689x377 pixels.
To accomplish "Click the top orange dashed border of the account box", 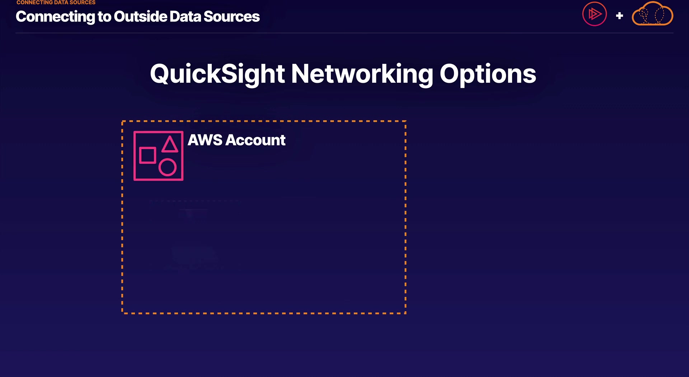I will [264, 121].
